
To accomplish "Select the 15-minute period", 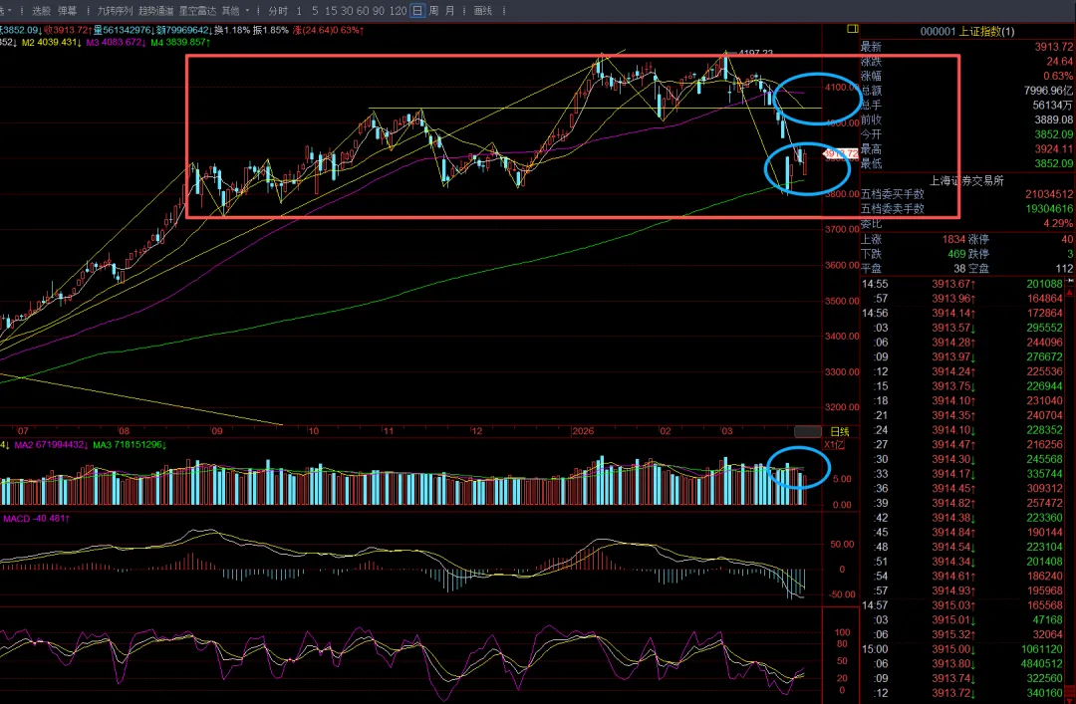I will coord(331,10).
